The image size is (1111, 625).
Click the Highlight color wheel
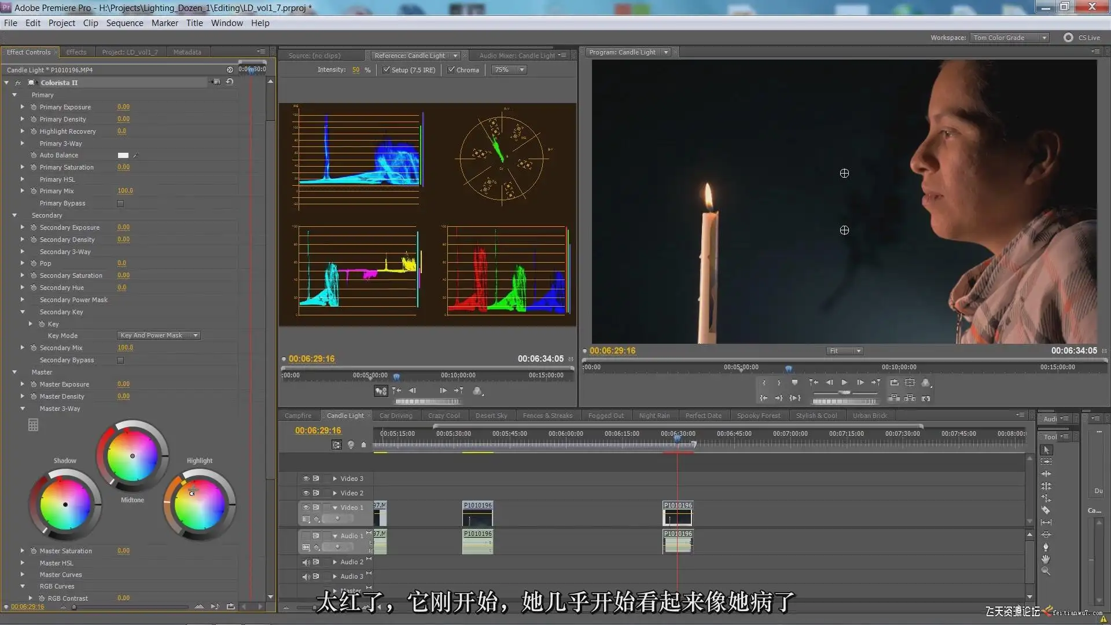200,505
